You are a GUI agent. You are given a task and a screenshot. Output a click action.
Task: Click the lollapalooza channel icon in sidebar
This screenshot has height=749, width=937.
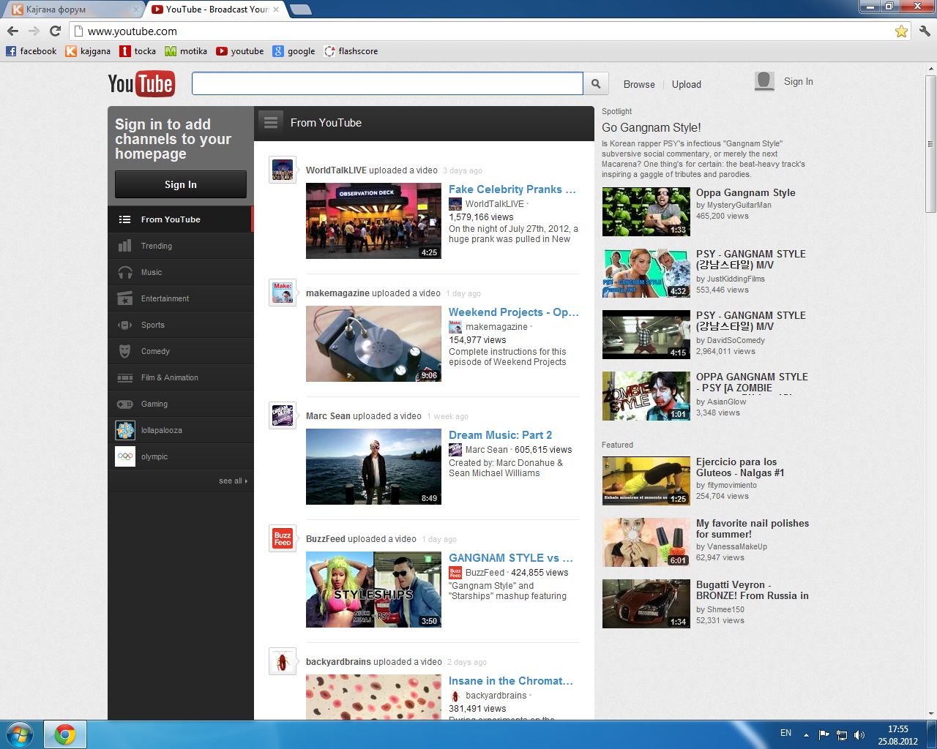coord(125,430)
